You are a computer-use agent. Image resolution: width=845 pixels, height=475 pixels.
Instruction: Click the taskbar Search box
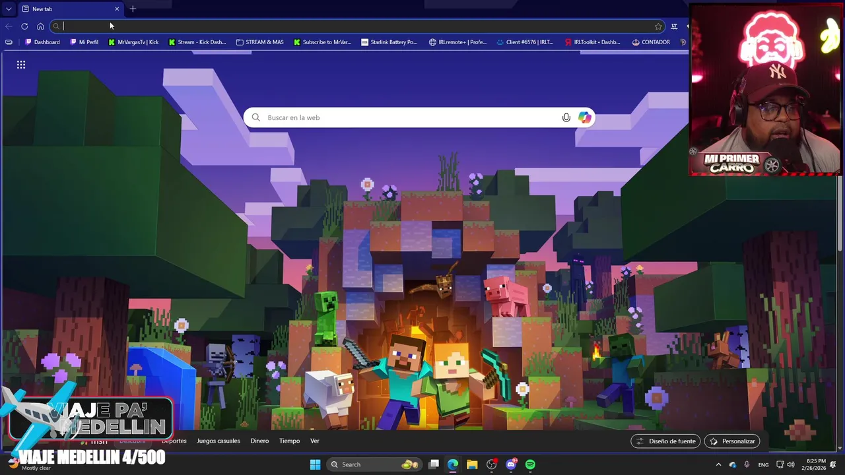[374, 464]
